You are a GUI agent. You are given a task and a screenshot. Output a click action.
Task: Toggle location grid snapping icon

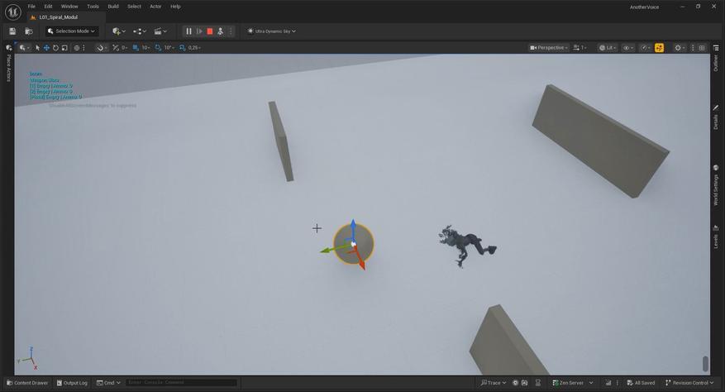[x=136, y=48]
